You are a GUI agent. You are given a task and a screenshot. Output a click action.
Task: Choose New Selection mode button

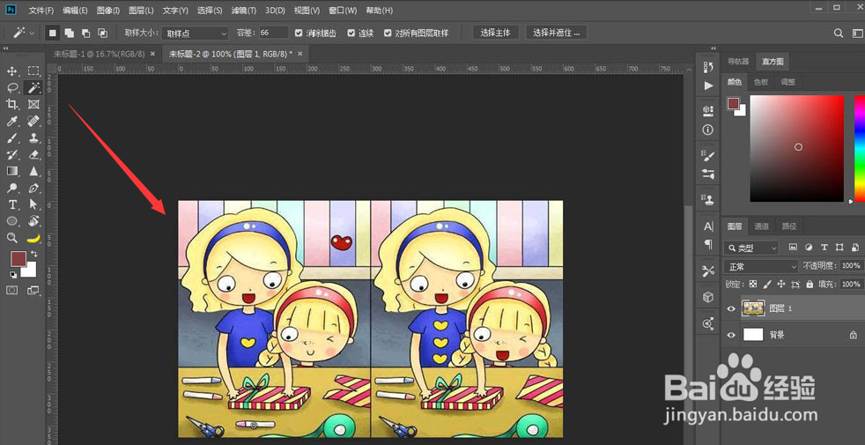pyautogui.click(x=52, y=33)
